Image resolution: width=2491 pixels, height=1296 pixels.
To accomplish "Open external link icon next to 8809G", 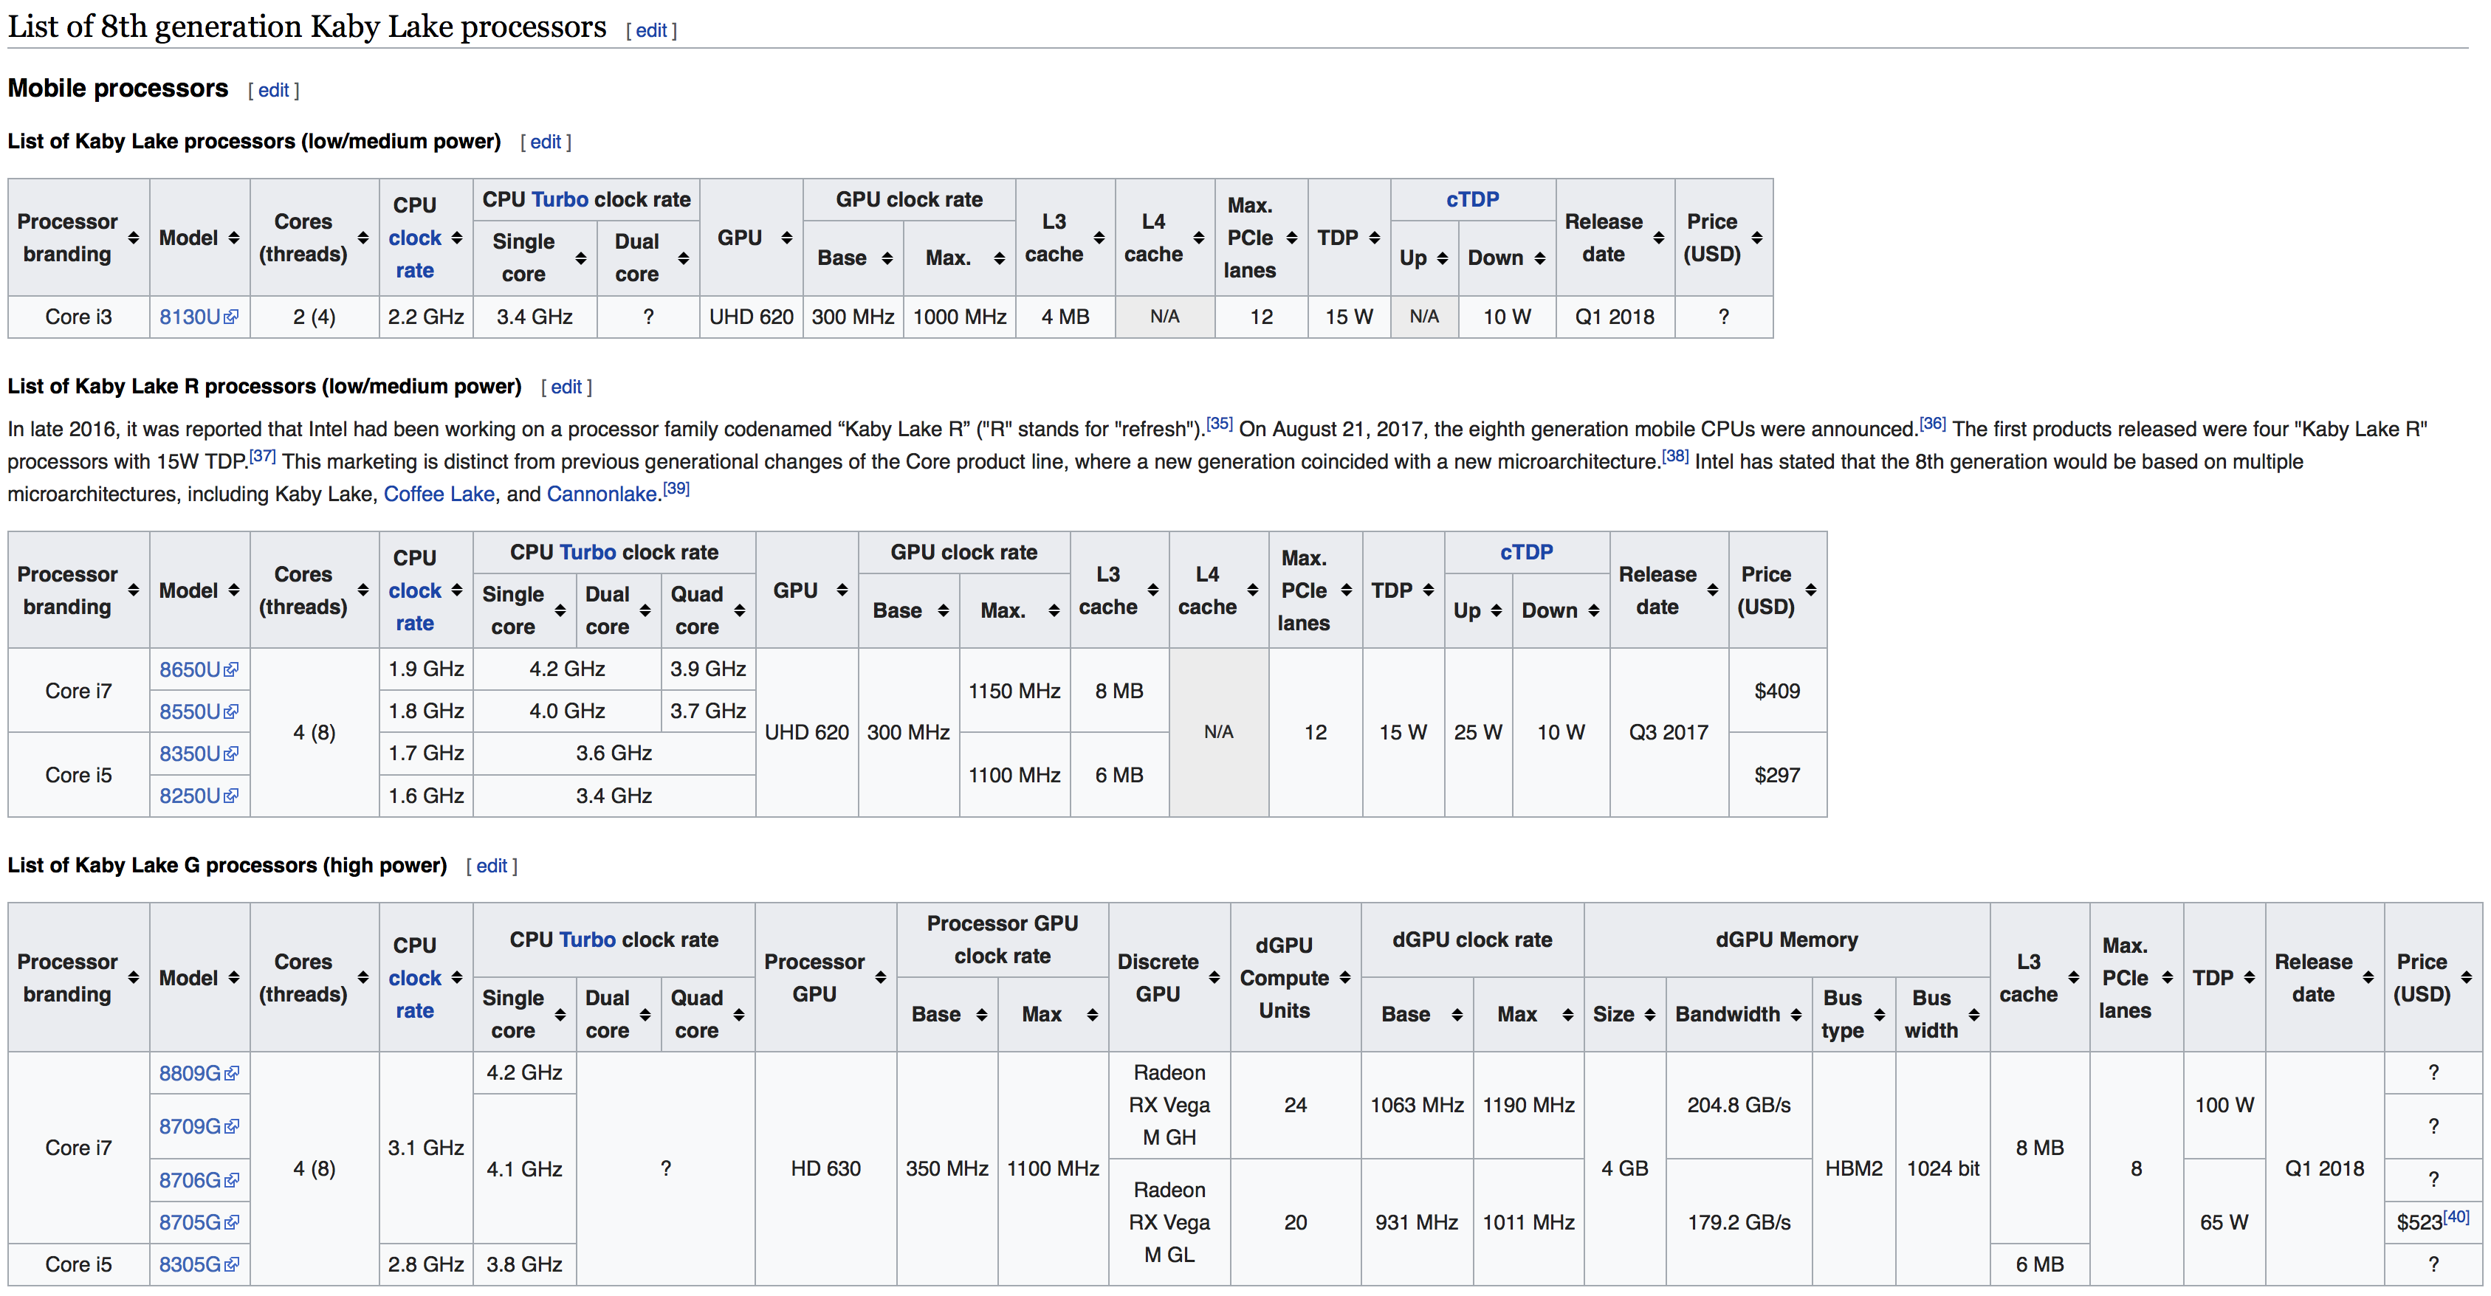I will 231,1074.
